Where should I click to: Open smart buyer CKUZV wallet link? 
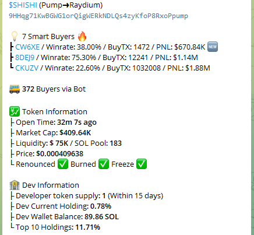point(27,68)
